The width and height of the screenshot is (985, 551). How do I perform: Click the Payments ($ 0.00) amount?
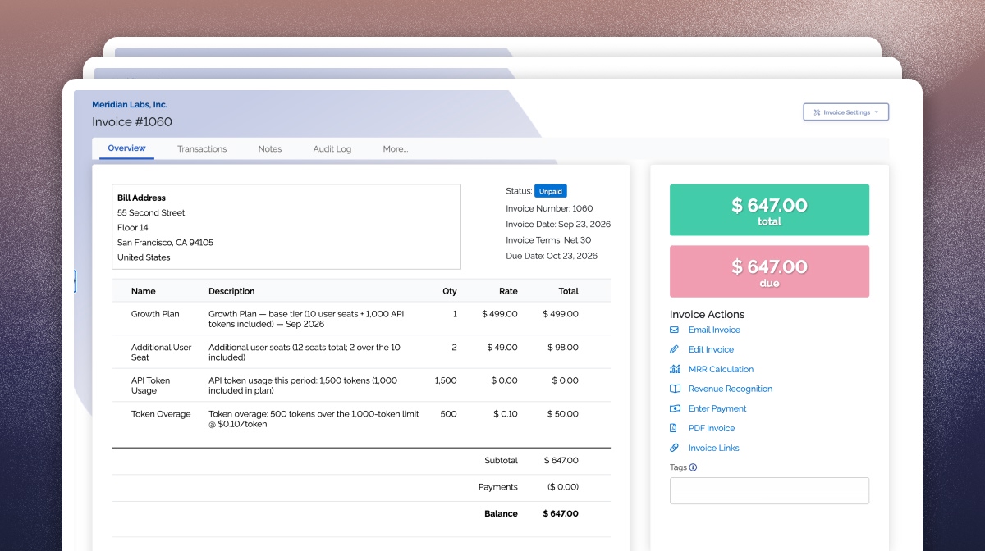tap(563, 487)
